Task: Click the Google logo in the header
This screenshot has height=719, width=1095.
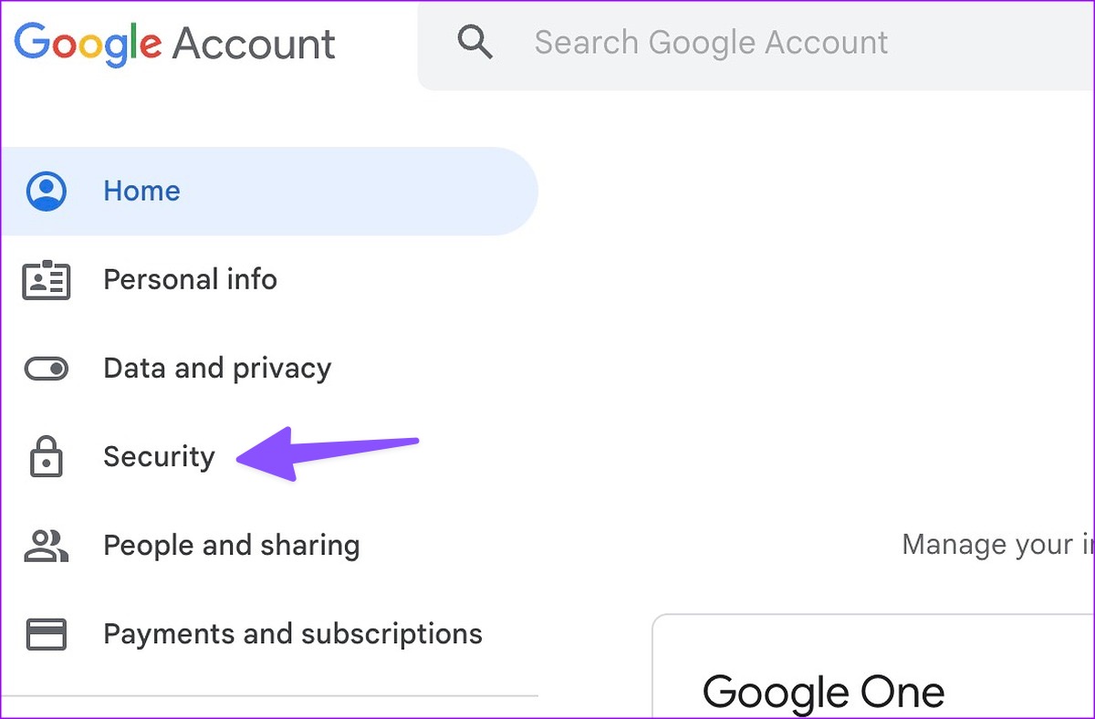Action: [x=88, y=43]
